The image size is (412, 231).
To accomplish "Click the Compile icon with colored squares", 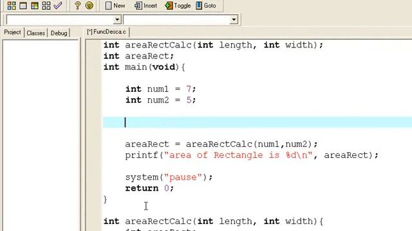I will click(12, 6).
